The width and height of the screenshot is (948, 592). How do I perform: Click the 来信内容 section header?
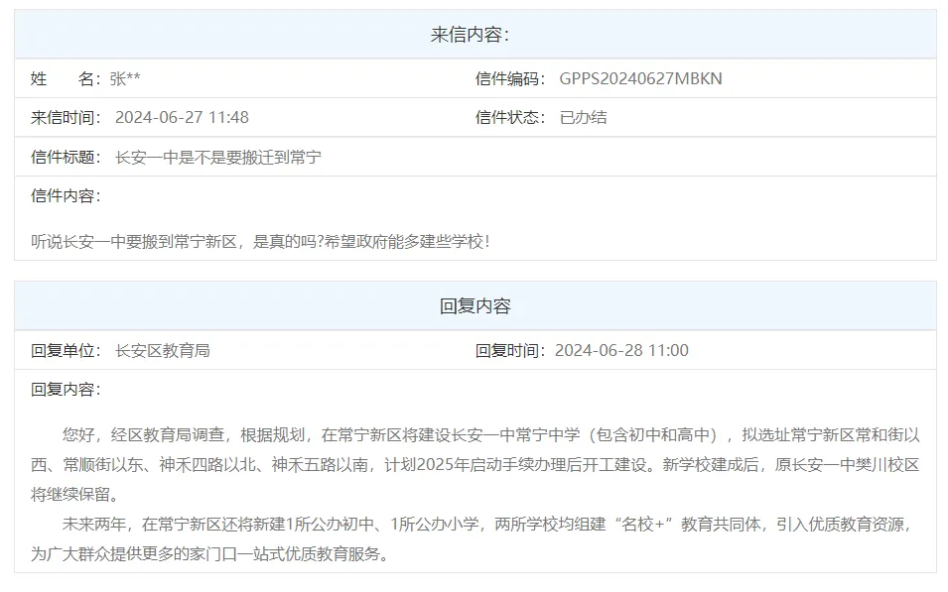[475, 35]
